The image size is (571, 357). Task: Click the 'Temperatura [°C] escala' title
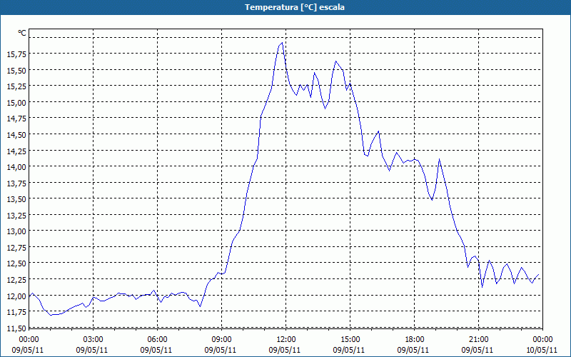[x=295, y=7]
